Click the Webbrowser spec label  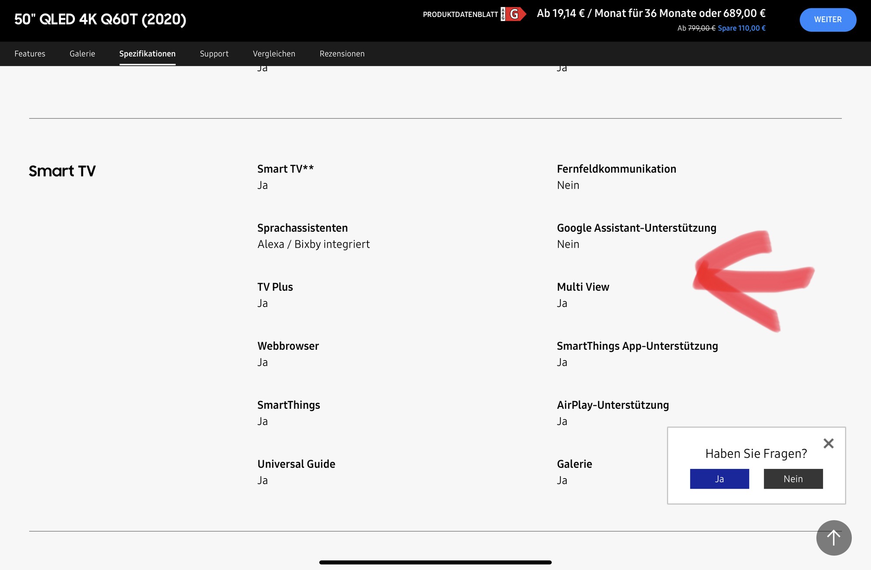[288, 346]
